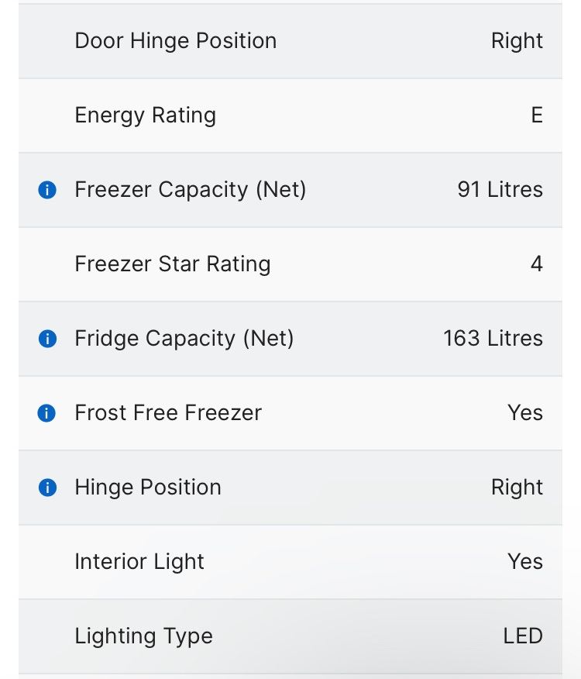Click Yes value in Frost Free Freezer row
The image size is (581, 679).
524,413
